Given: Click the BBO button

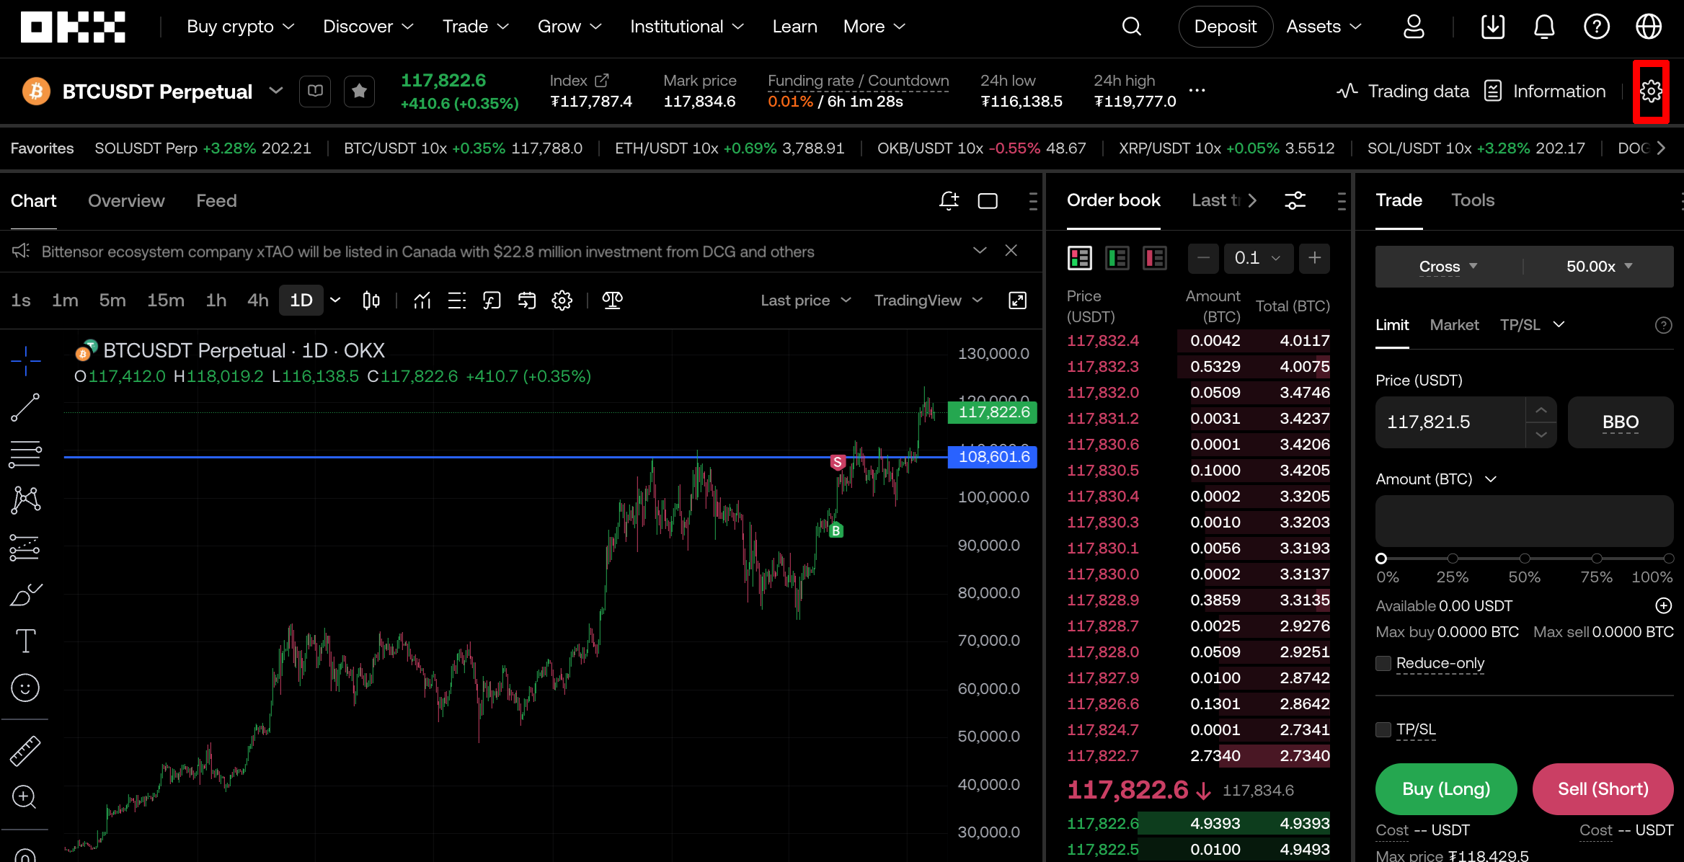Looking at the screenshot, I should pyautogui.click(x=1621, y=422).
